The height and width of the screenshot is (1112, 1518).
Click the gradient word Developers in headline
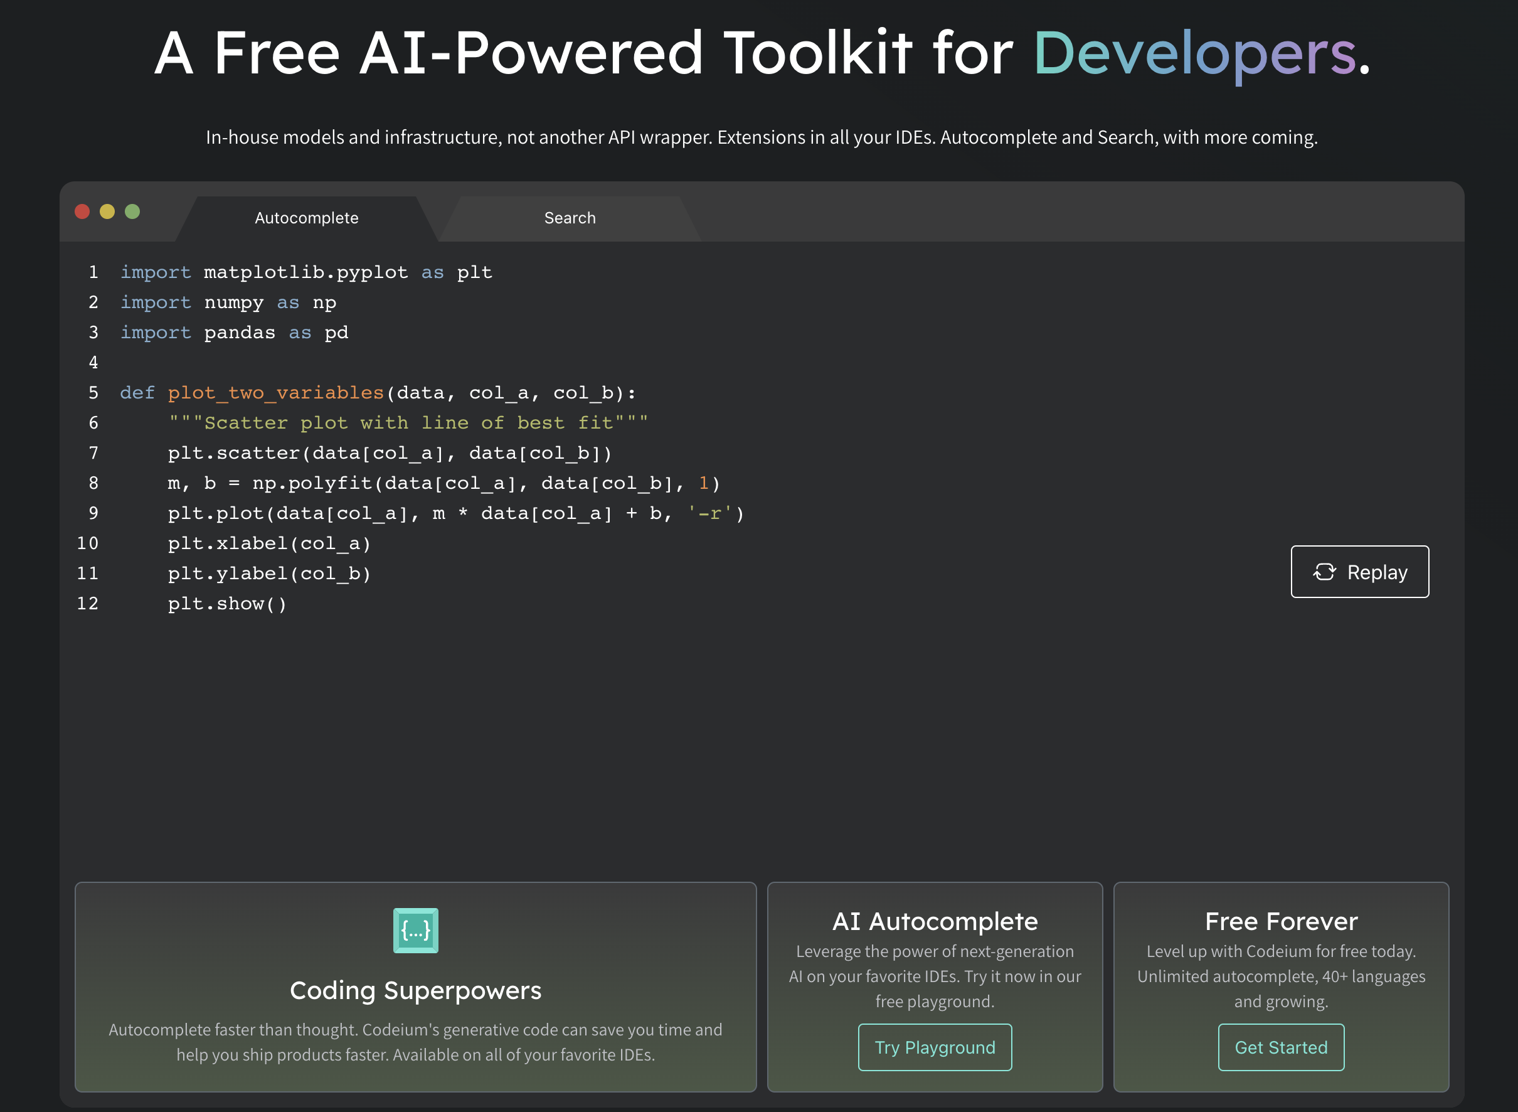coord(1194,54)
